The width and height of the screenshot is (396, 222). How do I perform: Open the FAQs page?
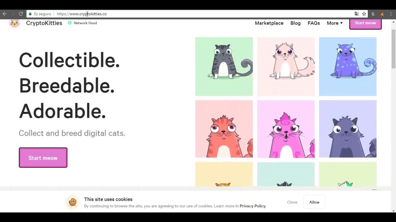tap(314, 23)
